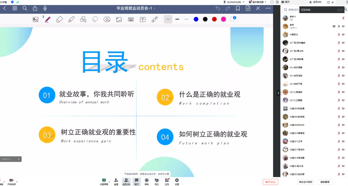Turn on video with 开启视频
348x186 pixels.
[x=11, y=181]
